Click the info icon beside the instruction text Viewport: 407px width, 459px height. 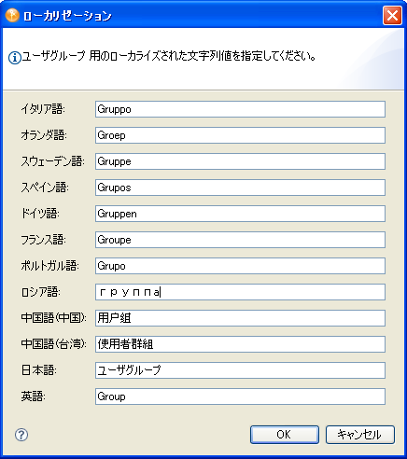coord(15,58)
